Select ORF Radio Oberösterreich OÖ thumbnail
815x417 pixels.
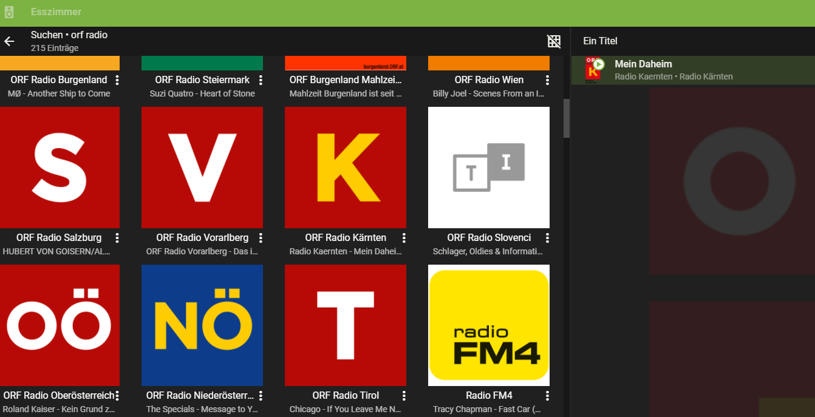click(60, 325)
